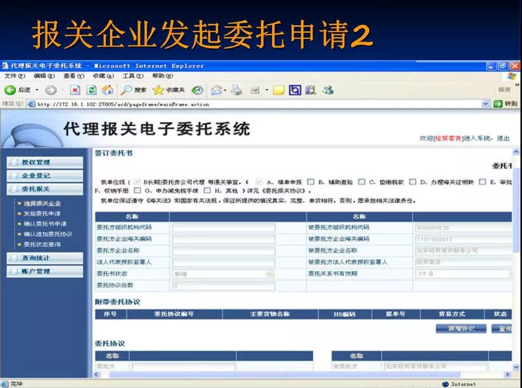Open the back button history dropdown arrow
Screen dimensions: 522x388
(x=37, y=90)
